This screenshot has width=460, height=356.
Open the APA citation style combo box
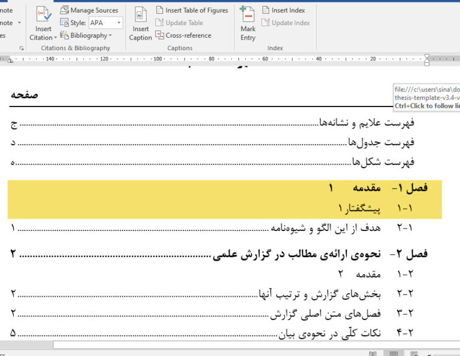(105, 23)
